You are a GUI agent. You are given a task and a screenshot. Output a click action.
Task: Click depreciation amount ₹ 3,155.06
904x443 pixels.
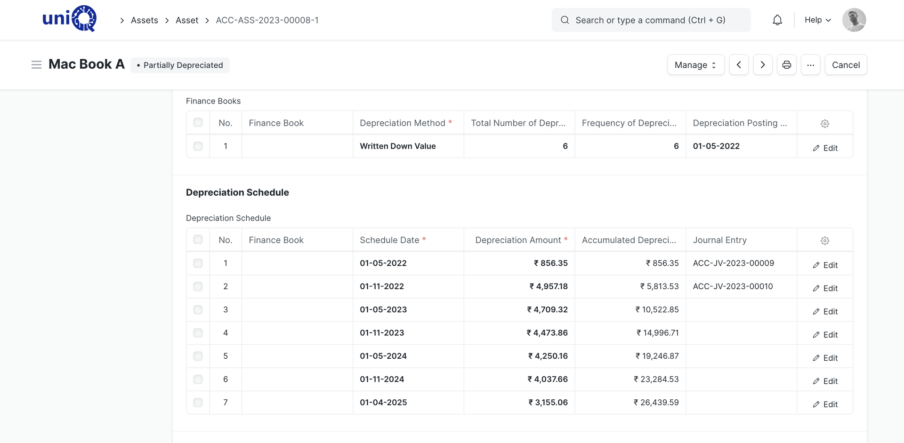click(x=548, y=402)
